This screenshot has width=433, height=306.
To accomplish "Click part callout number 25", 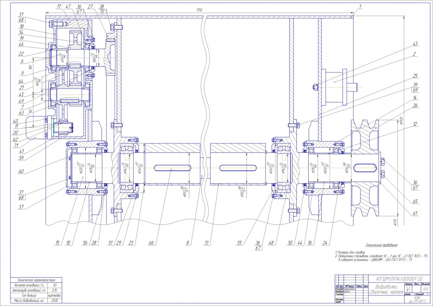I will pos(415,76).
